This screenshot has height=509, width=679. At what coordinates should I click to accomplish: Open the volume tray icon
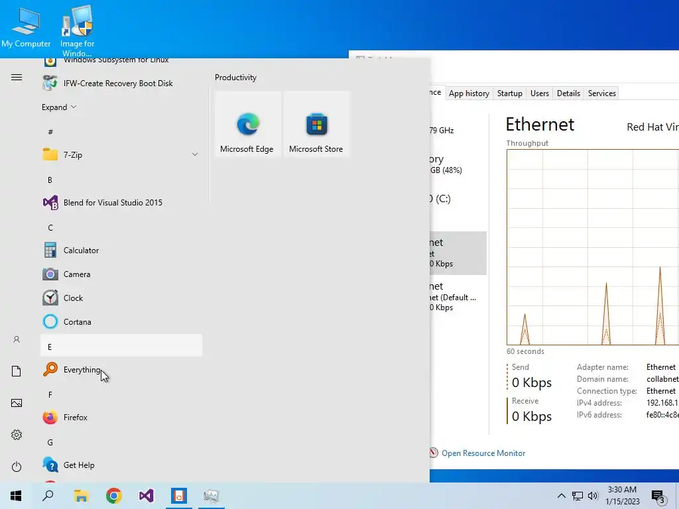[x=593, y=496]
